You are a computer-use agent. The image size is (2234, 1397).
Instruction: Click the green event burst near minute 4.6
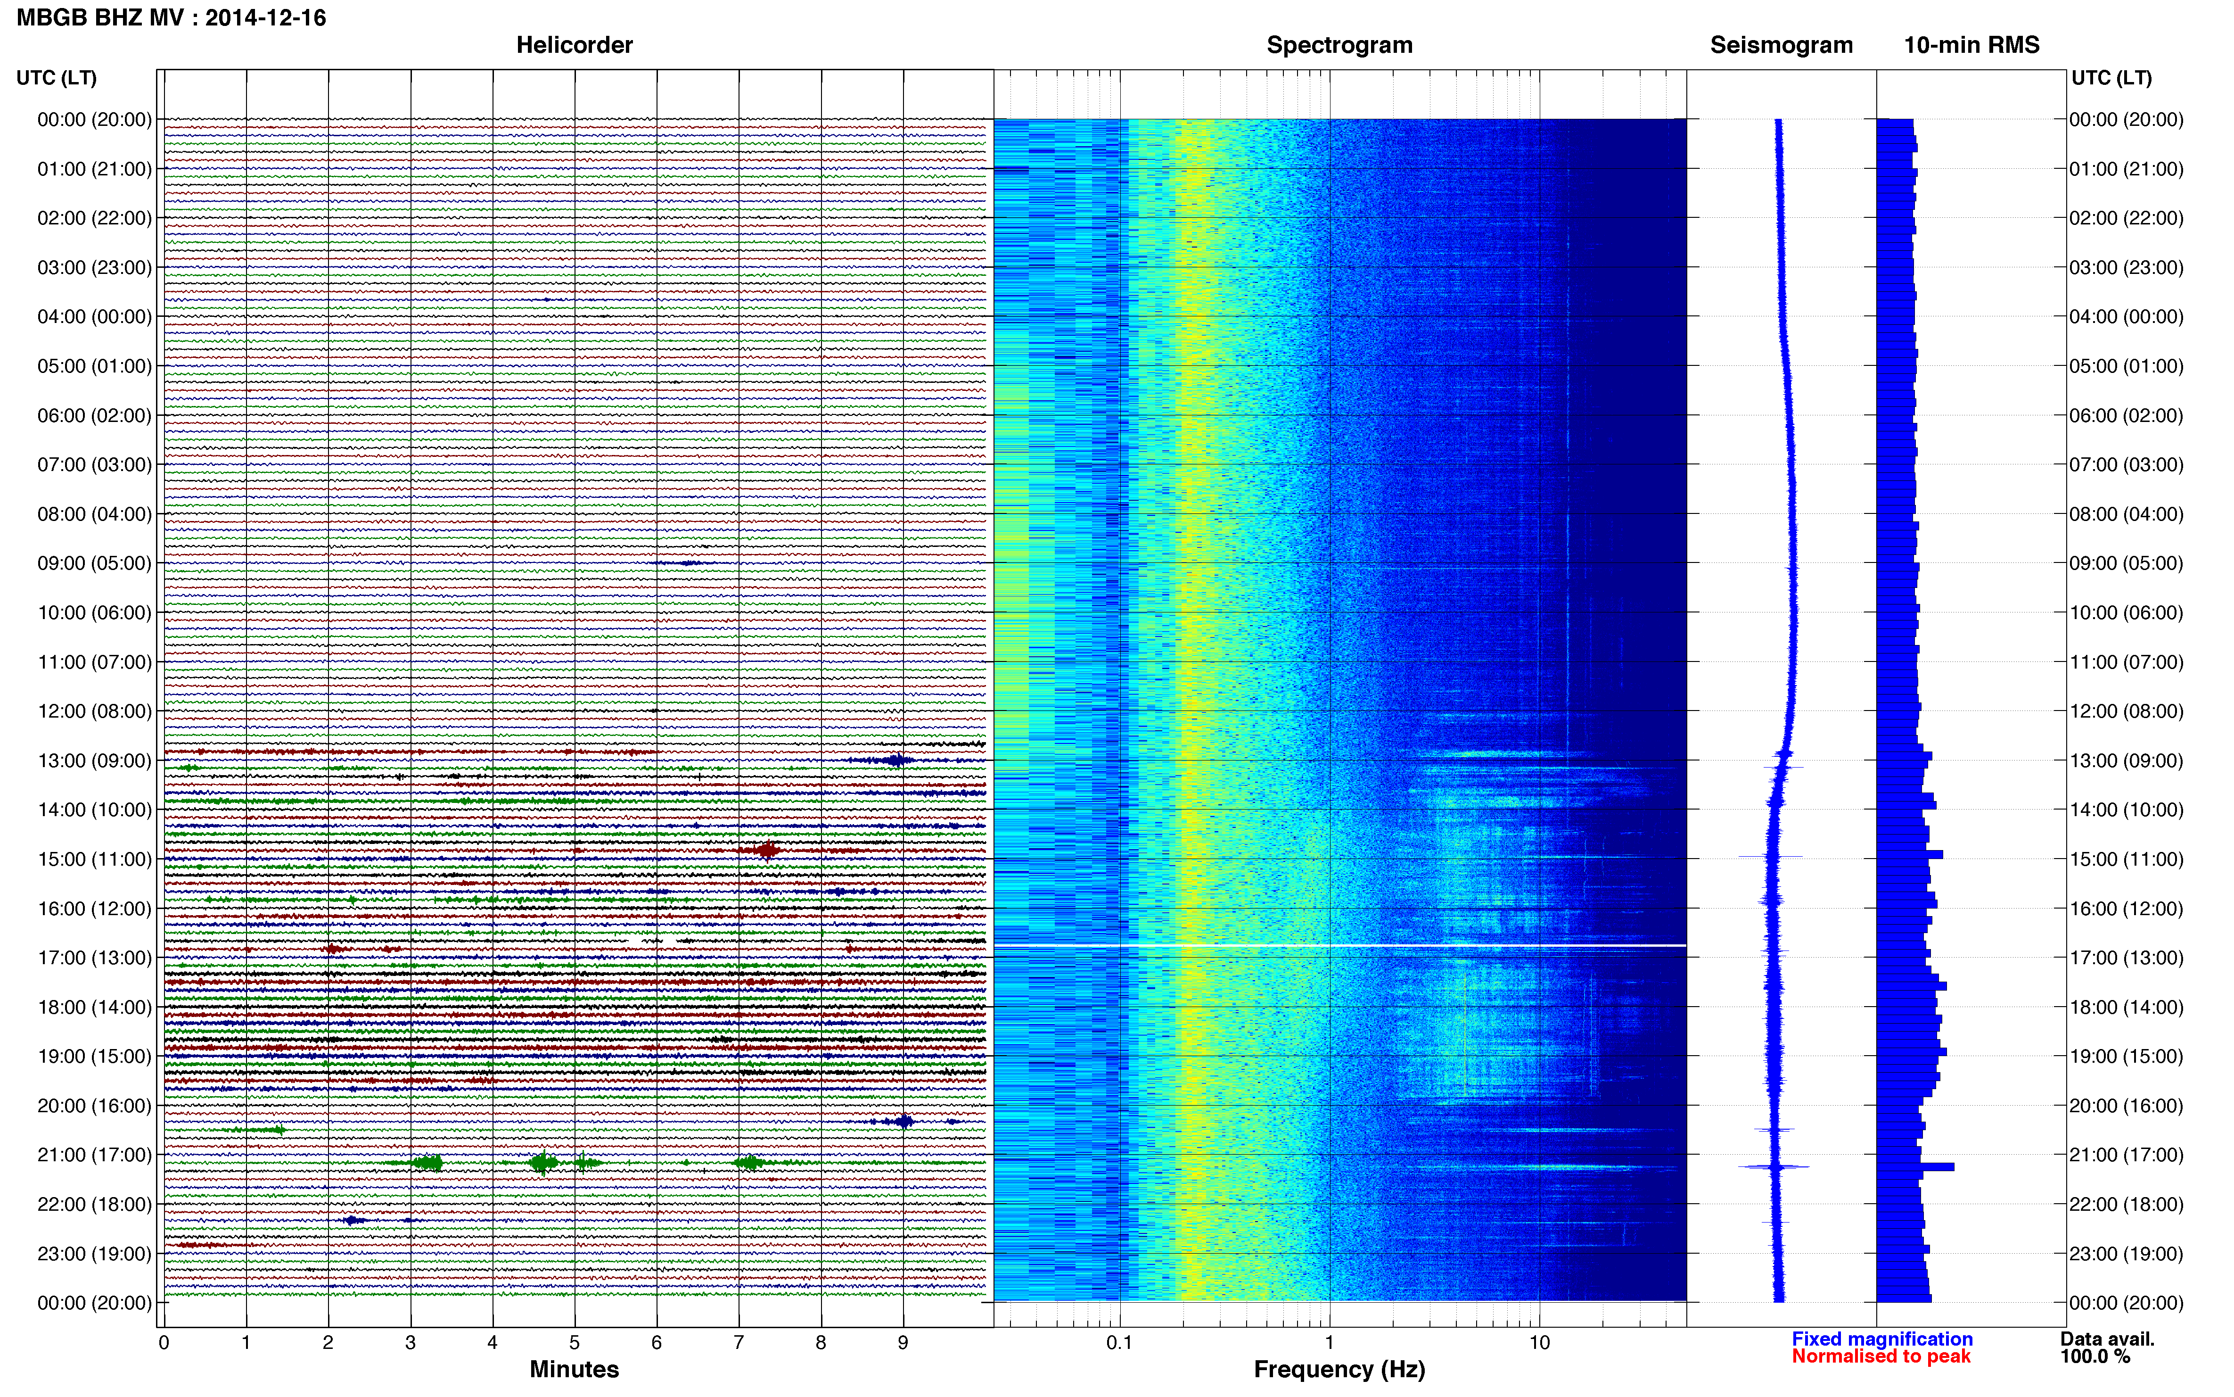[x=544, y=1162]
